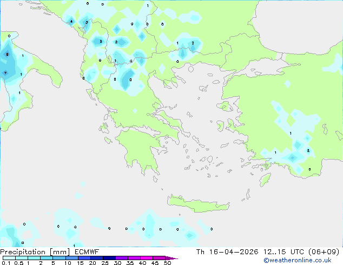343x265 pixels.
Task: Click the ECMWF model label
Action: [87, 252]
